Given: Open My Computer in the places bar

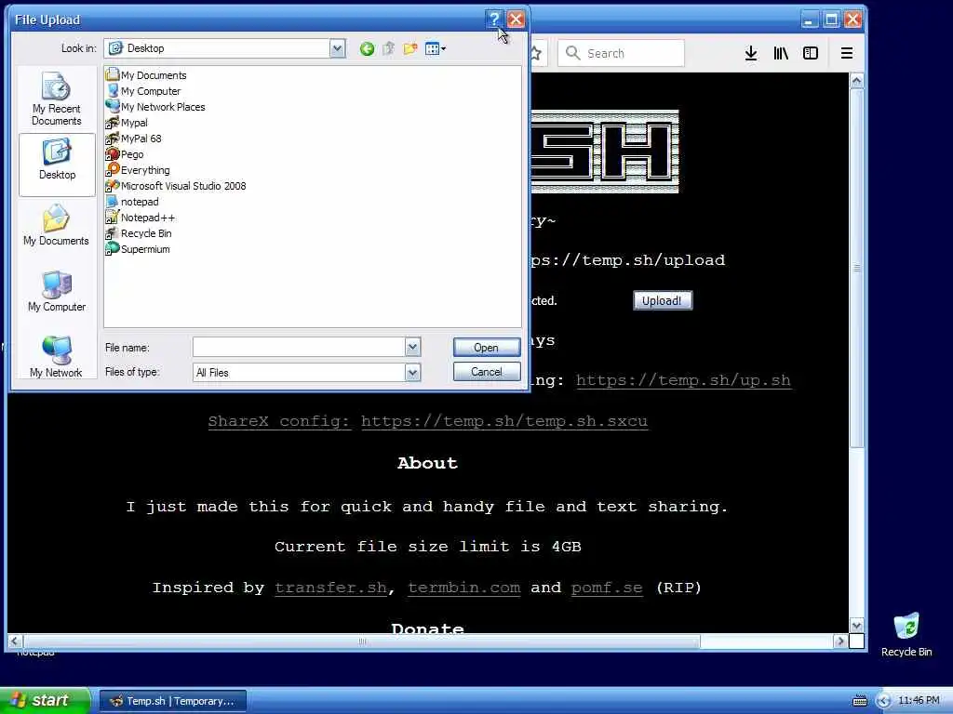Looking at the screenshot, I should pos(57,292).
